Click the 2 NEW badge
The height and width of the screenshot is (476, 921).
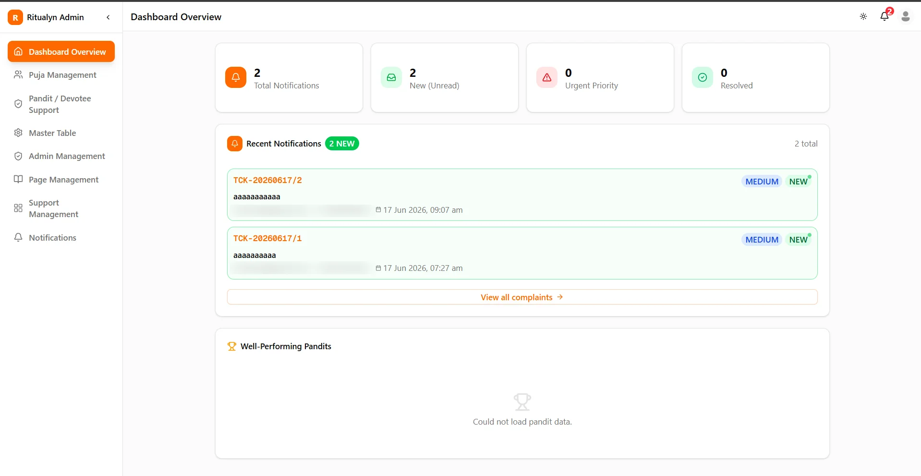click(342, 144)
